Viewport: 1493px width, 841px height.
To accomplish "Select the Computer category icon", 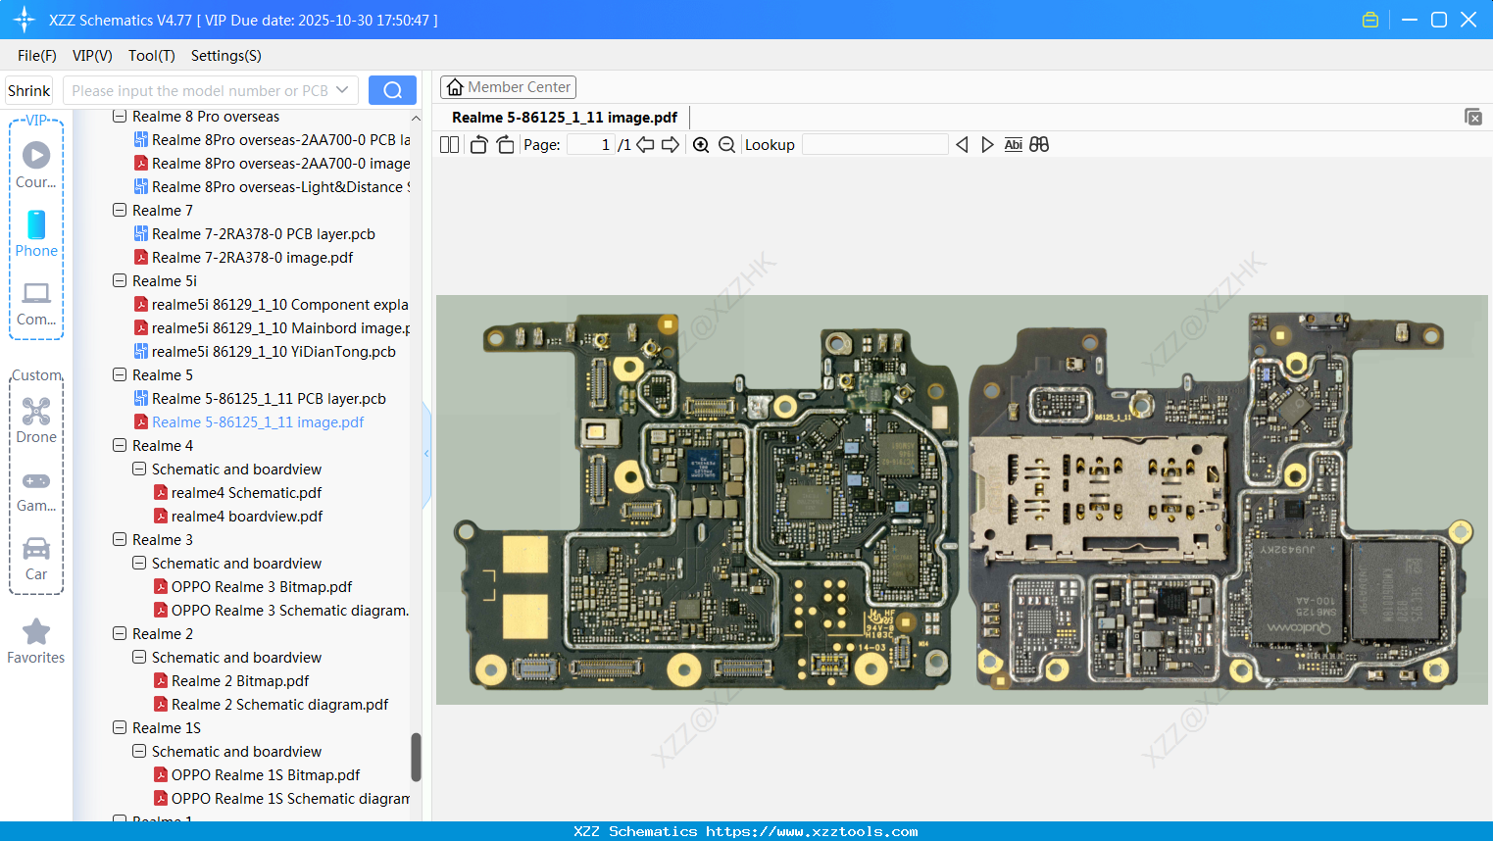I will point(36,302).
